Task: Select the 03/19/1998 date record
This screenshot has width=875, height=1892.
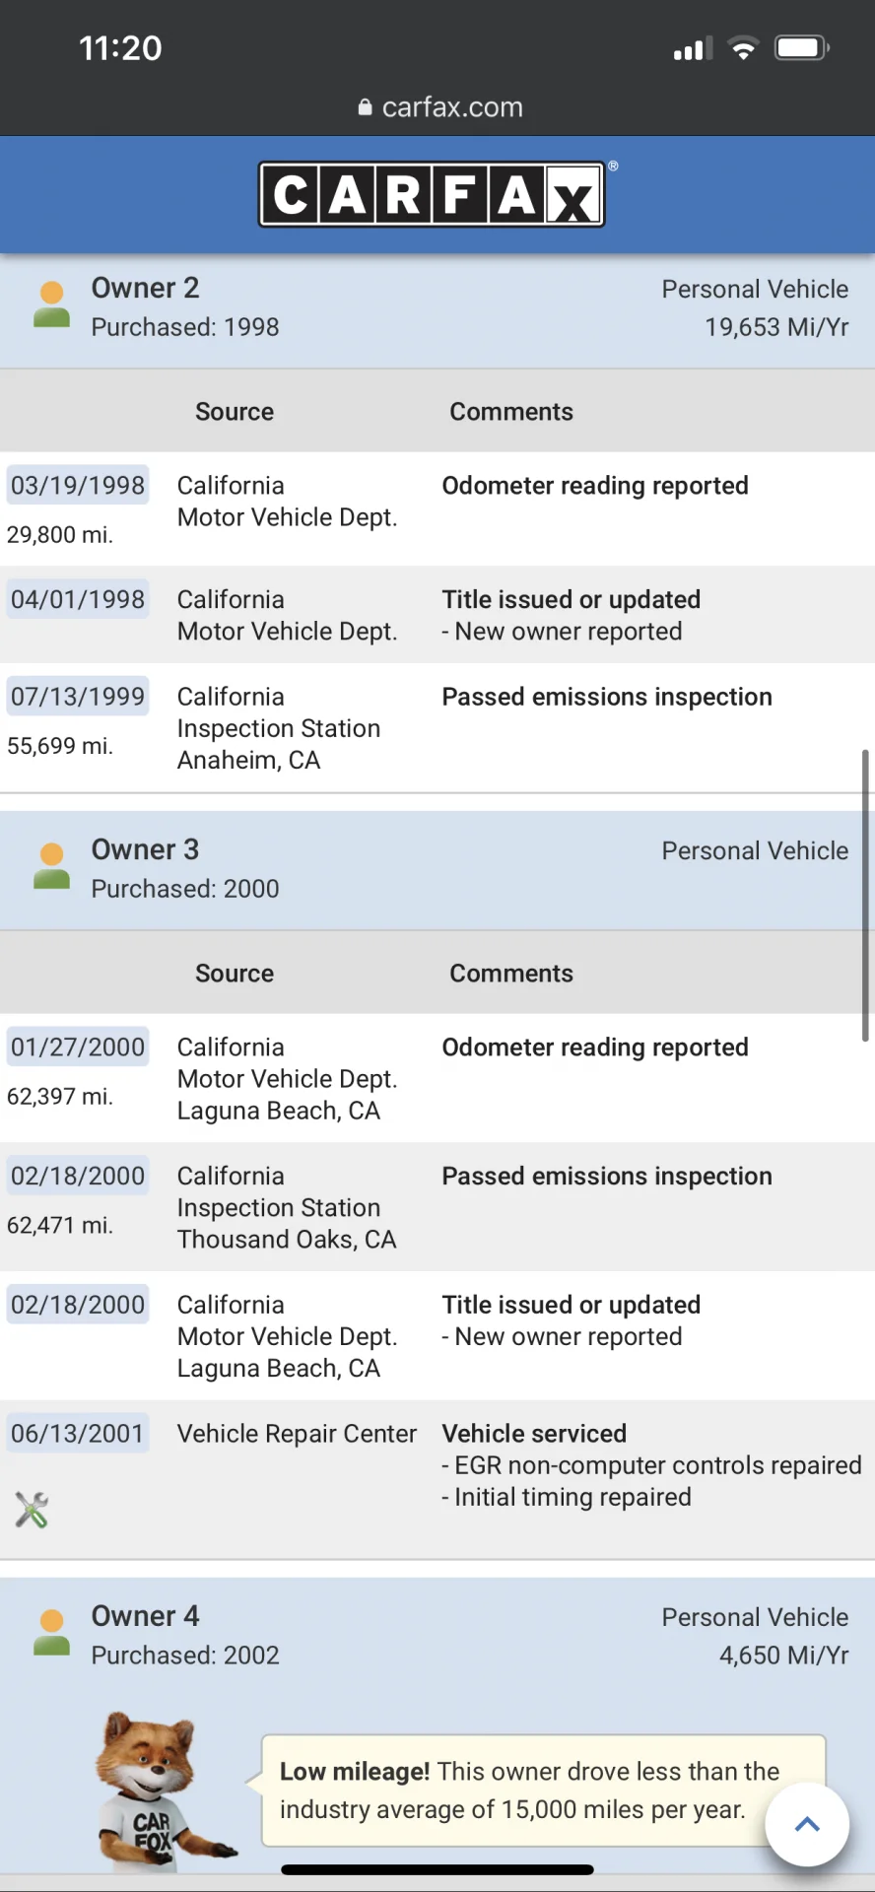Action: click(78, 485)
